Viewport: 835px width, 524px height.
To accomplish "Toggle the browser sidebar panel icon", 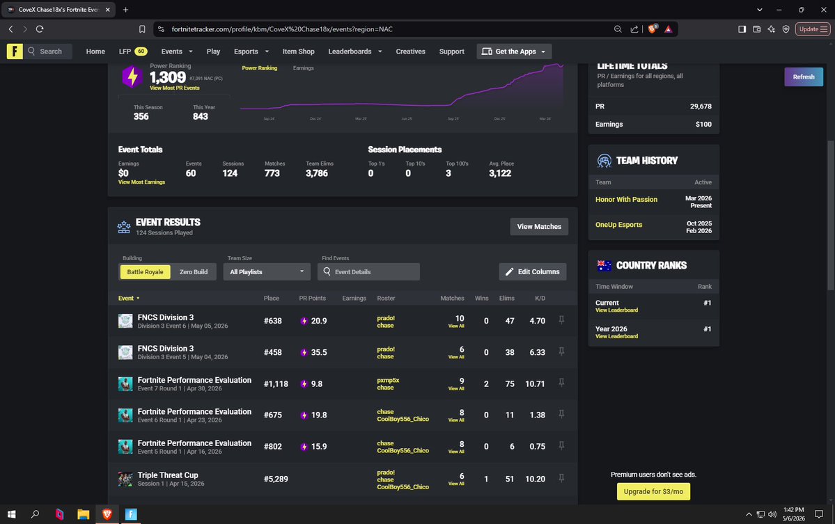I will coord(742,29).
